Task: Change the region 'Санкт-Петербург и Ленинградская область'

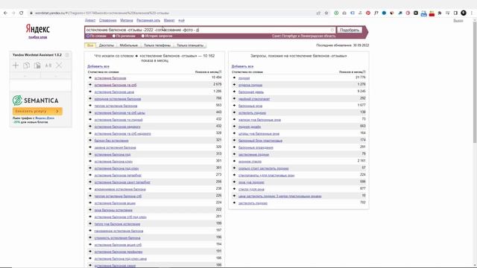Action: (x=303, y=36)
